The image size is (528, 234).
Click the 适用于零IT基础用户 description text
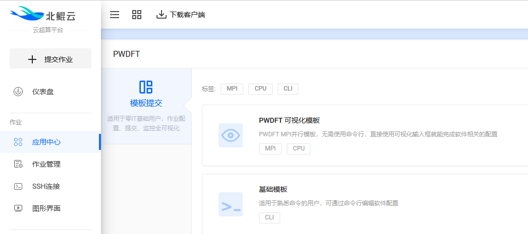pos(146,124)
